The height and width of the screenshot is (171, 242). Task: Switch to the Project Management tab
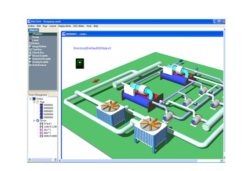(38, 95)
